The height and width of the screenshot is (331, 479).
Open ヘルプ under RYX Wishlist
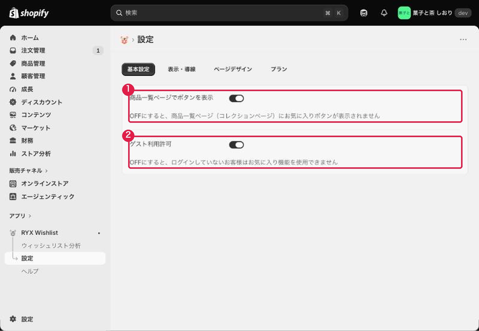pos(30,271)
